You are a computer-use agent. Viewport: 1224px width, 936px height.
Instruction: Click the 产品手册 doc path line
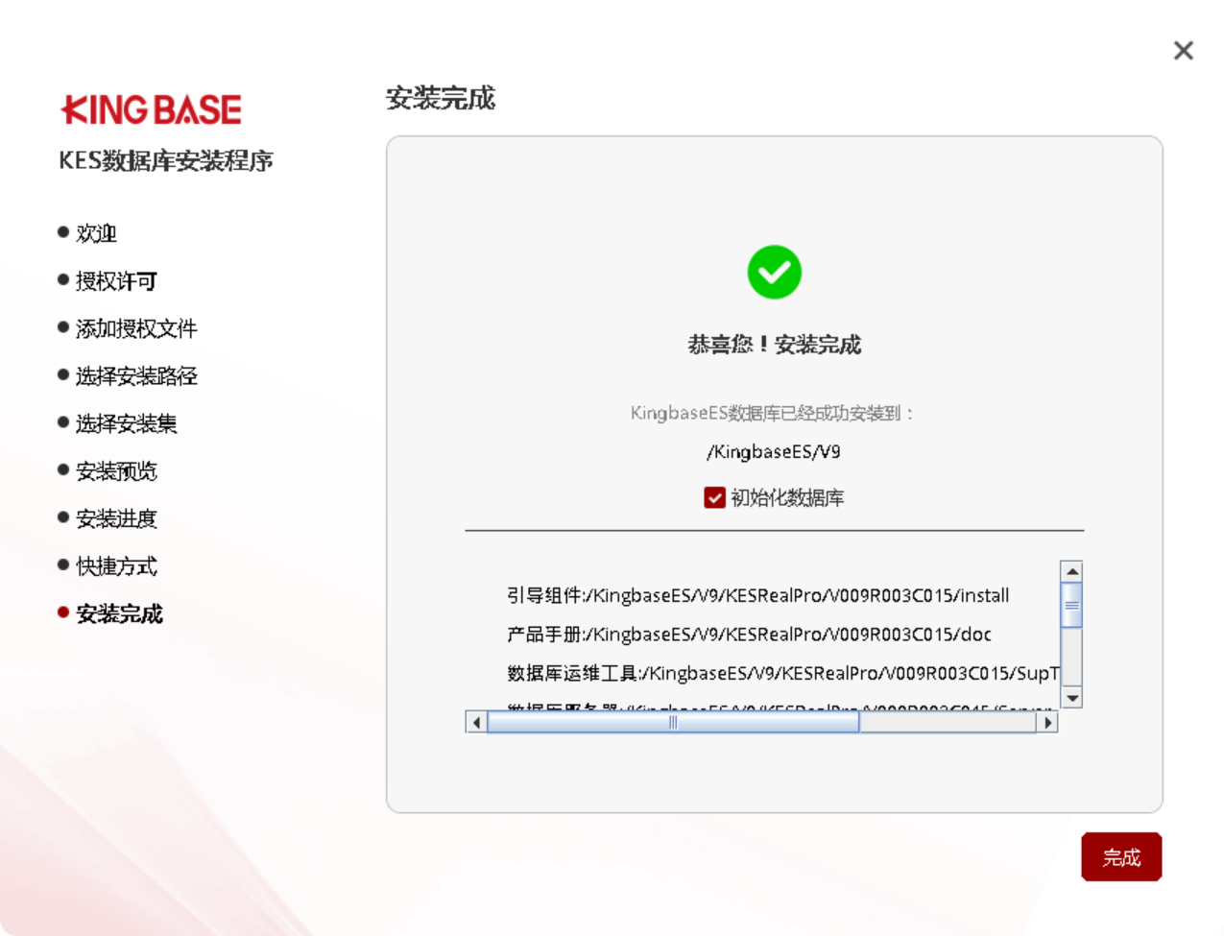pos(749,635)
